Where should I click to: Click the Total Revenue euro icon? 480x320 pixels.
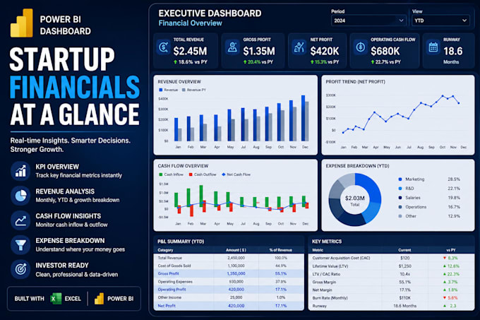pyautogui.click(x=164, y=47)
